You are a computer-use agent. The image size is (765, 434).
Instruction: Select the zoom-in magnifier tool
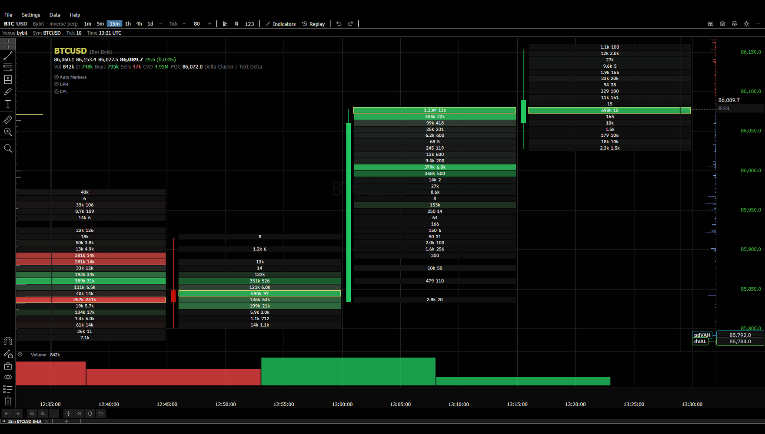[x=8, y=132]
